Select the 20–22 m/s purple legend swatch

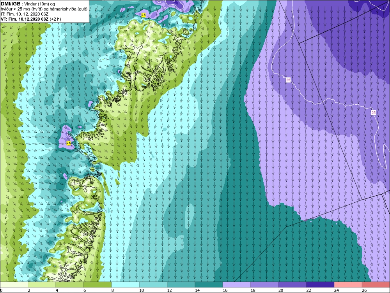click(x=292, y=284)
